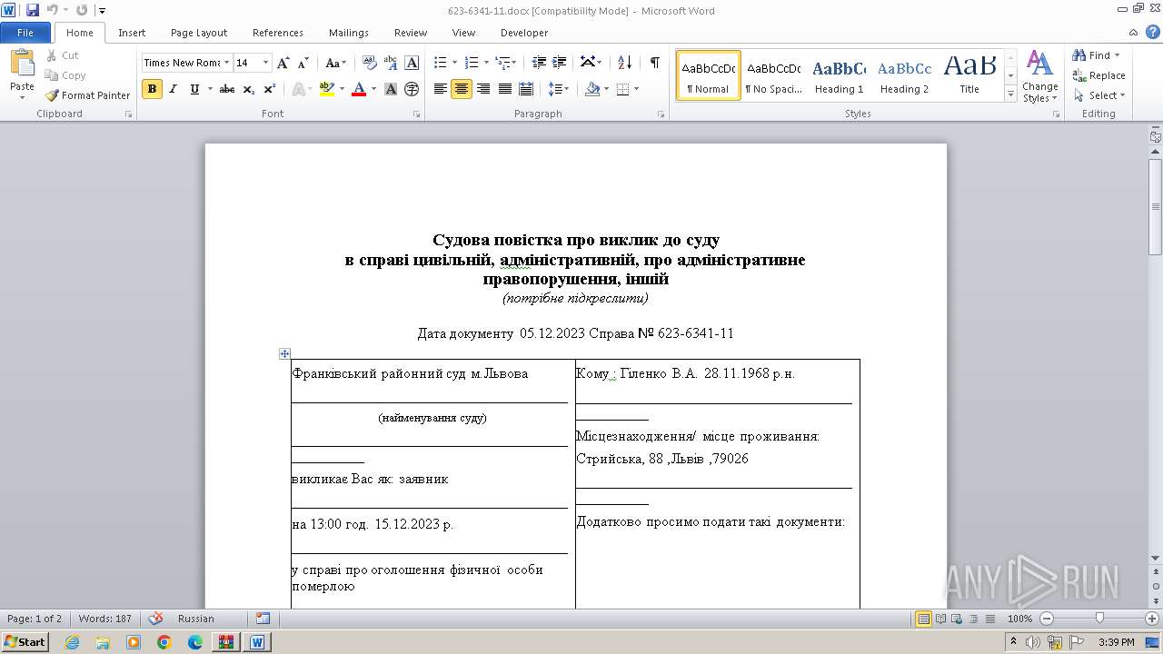Click the Windows Start button
Image resolution: width=1163 pixels, height=654 pixels.
[25, 641]
